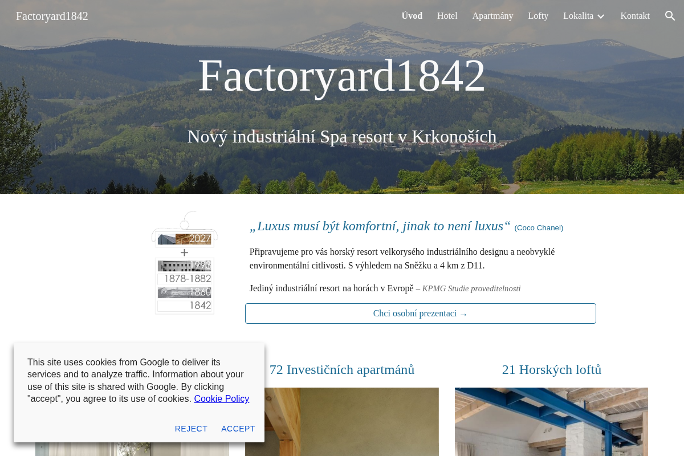Click the KPMG Studie proveditelnosti text
The image size is (684, 456).
pyautogui.click(x=471, y=288)
